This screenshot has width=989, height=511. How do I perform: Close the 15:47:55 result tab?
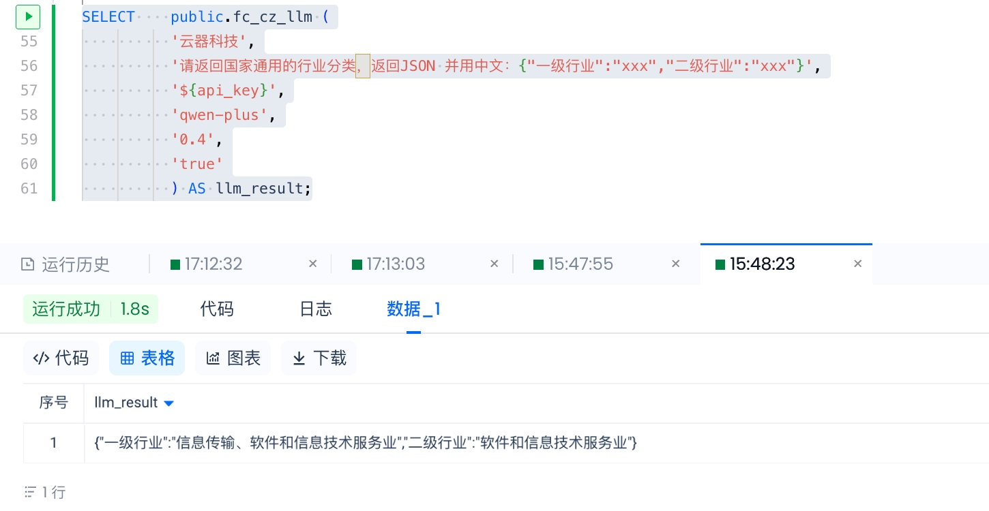(x=676, y=264)
